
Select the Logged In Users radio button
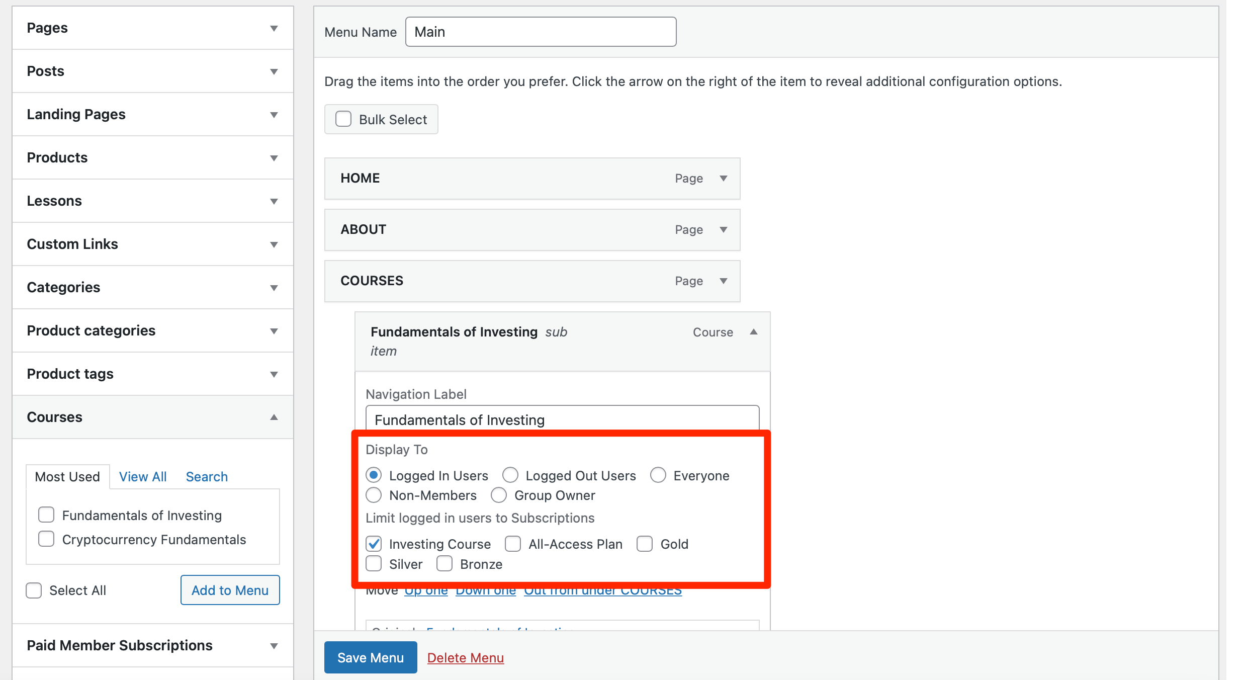[375, 475]
